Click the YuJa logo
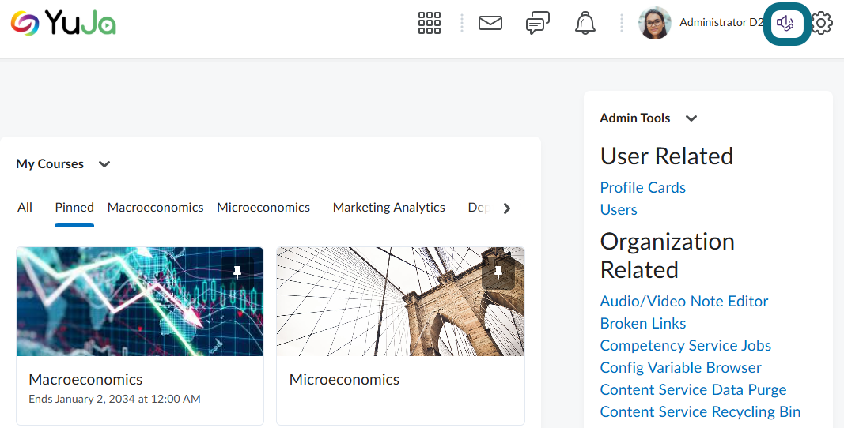Screen dimensions: 844x428 click(63, 23)
